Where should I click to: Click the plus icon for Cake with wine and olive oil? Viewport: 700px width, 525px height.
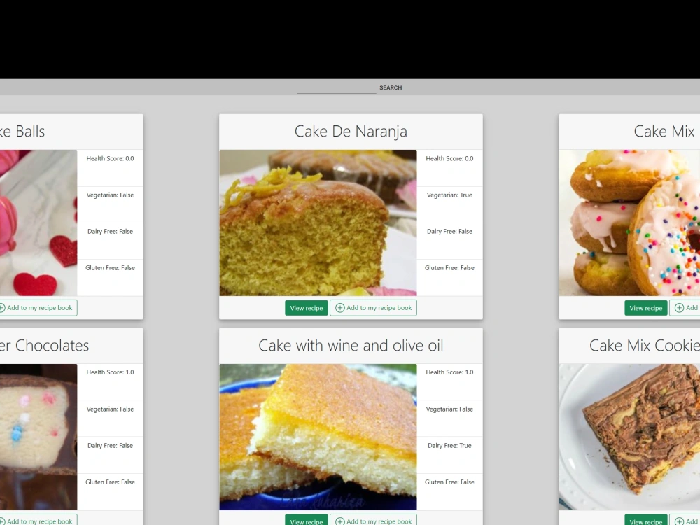[x=339, y=521]
